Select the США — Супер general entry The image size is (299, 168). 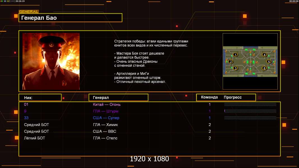[x=106, y=118]
